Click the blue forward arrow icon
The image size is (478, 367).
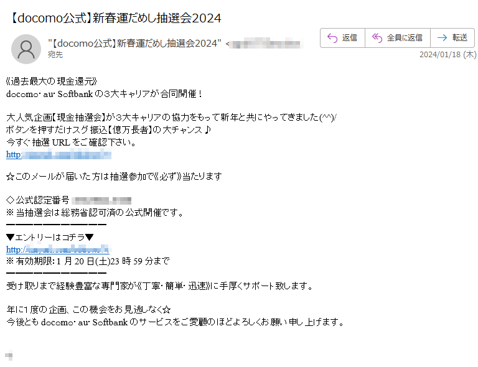coord(442,38)
